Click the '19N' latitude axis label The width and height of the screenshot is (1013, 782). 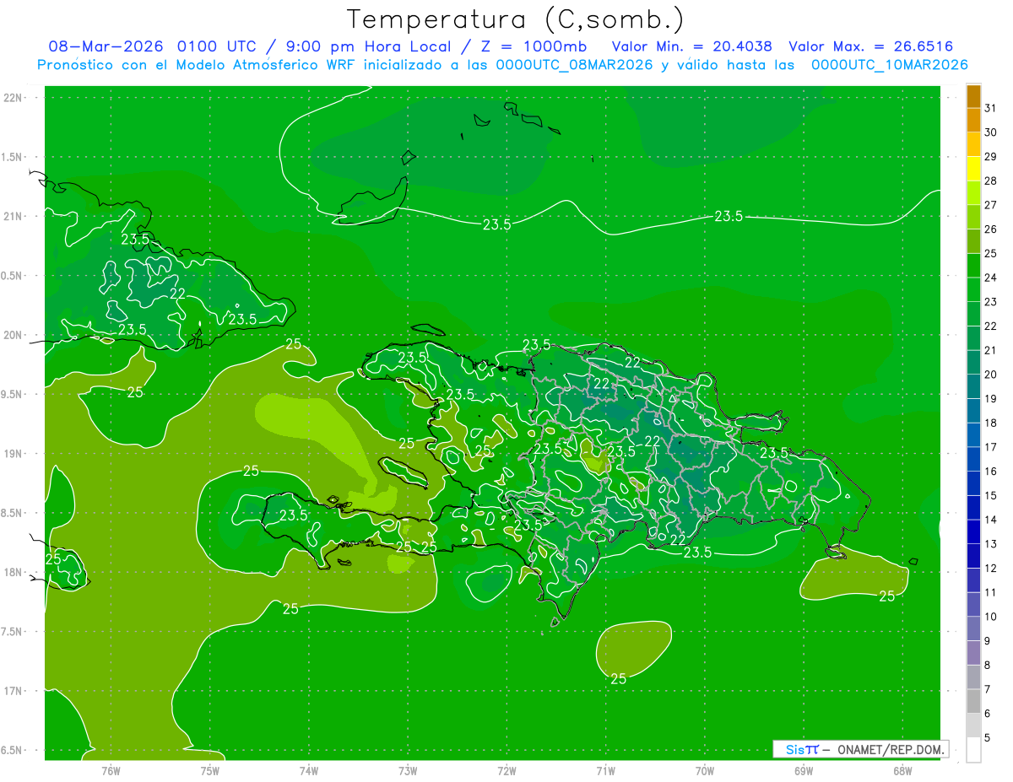(x=14, y=454)
